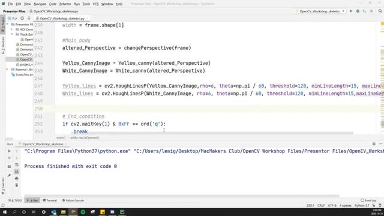Open Terminal tool window
This screenshot has height=216, width=384.
click(x=50, y=200)
